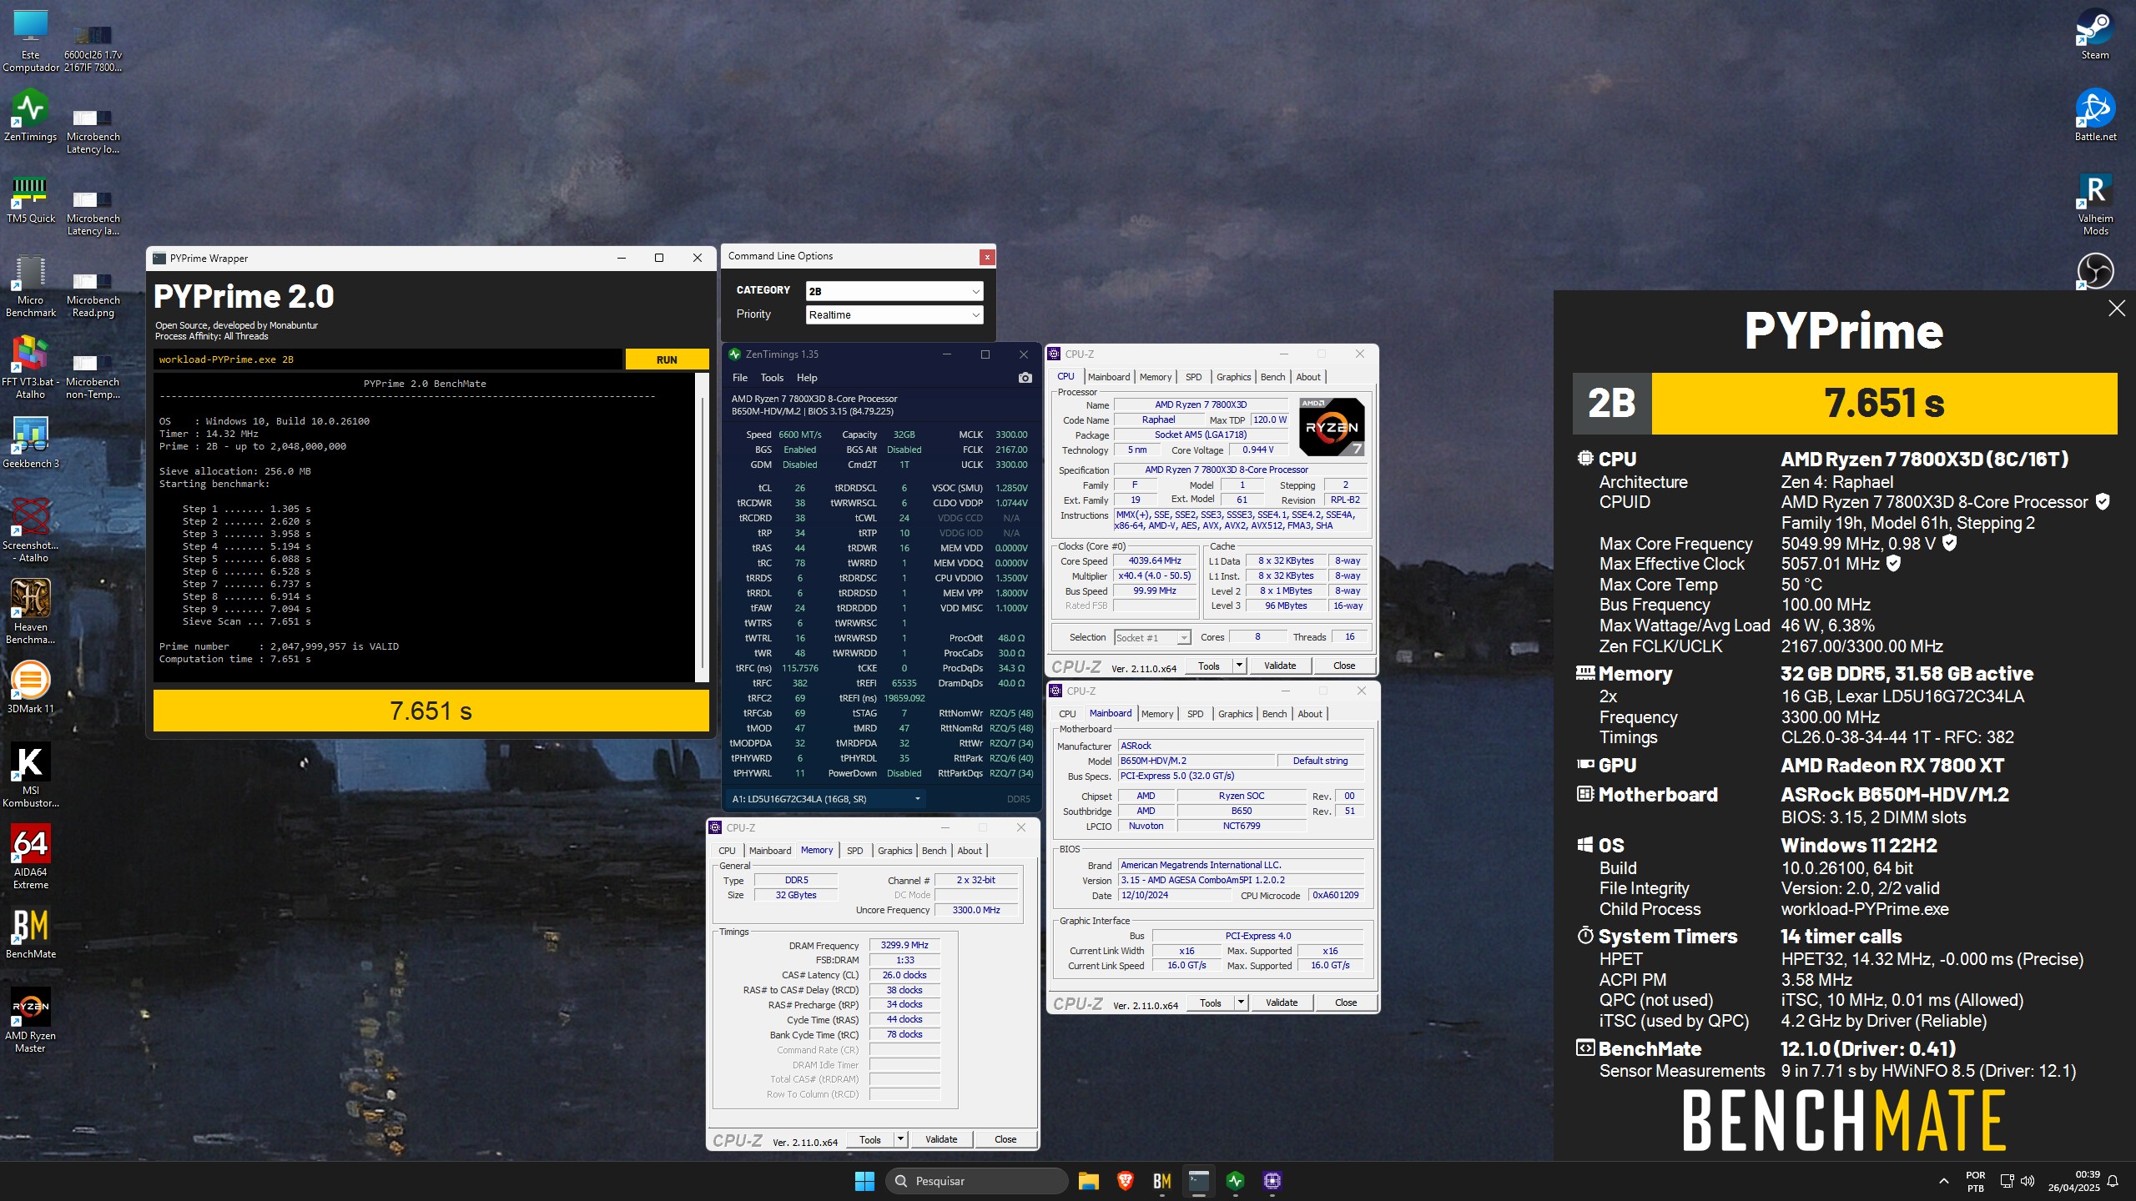Expand Tools arrow in CPU-Z CPU window

pos(1239,666)
